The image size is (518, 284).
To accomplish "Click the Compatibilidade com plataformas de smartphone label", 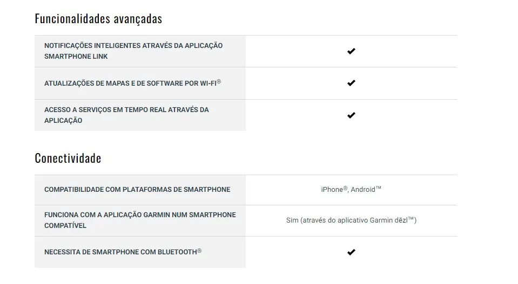I will click(137, 190).
